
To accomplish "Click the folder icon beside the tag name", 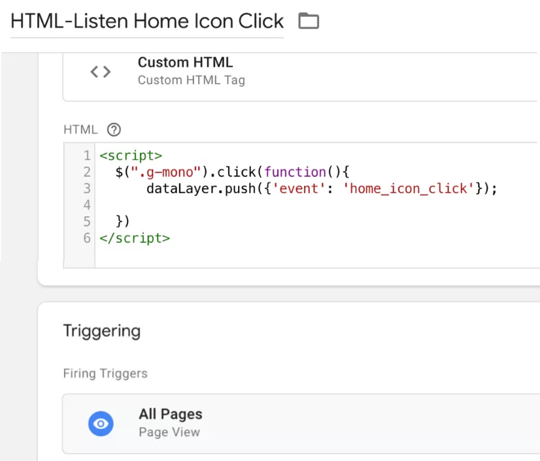I will 309,21.
